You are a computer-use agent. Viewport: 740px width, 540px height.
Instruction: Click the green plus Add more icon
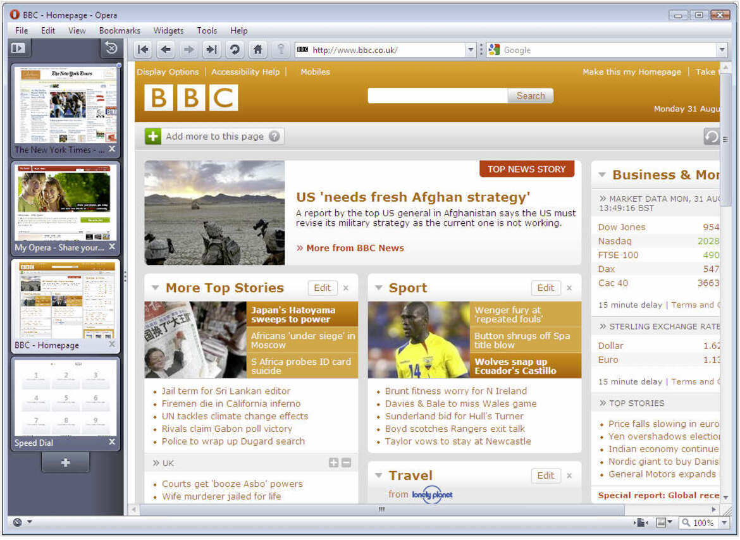(x=153, y=137)
